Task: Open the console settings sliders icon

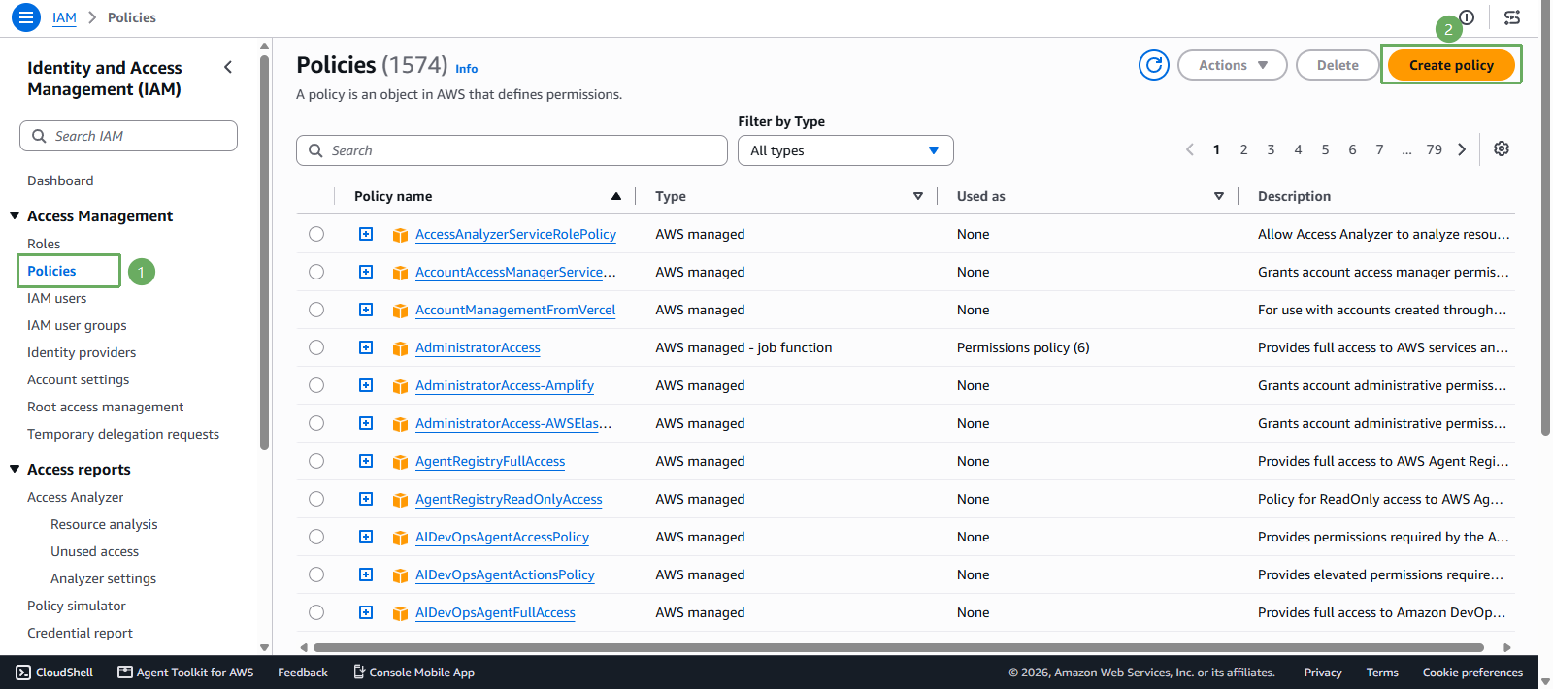Action: point(1512,17)
